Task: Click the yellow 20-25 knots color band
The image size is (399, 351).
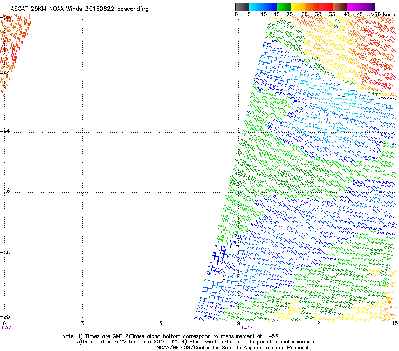Action: [298, 6]
